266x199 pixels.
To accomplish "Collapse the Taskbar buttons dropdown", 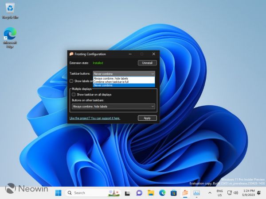I will [x=153, y=73].
